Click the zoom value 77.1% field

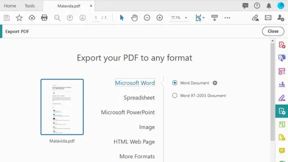coord(176,18)
